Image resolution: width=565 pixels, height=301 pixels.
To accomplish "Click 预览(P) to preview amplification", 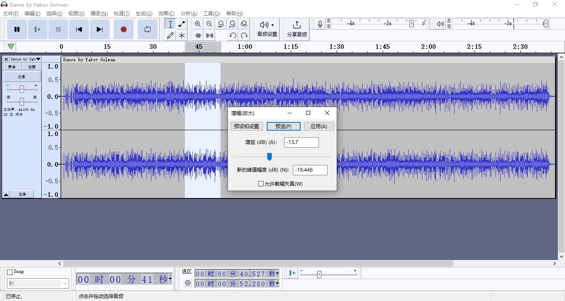I will (284, 126).
